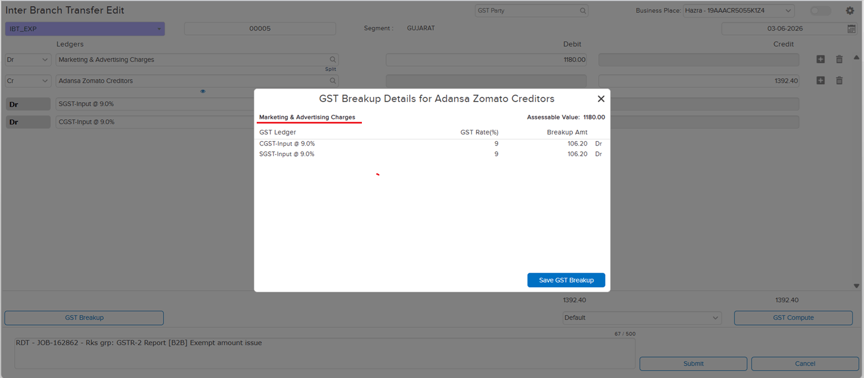This screenshot has height=378, width=864.
Task: Click the voucher number field 00005
Action: (260, 29)
